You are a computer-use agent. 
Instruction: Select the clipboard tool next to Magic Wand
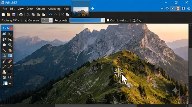point(10,50)
